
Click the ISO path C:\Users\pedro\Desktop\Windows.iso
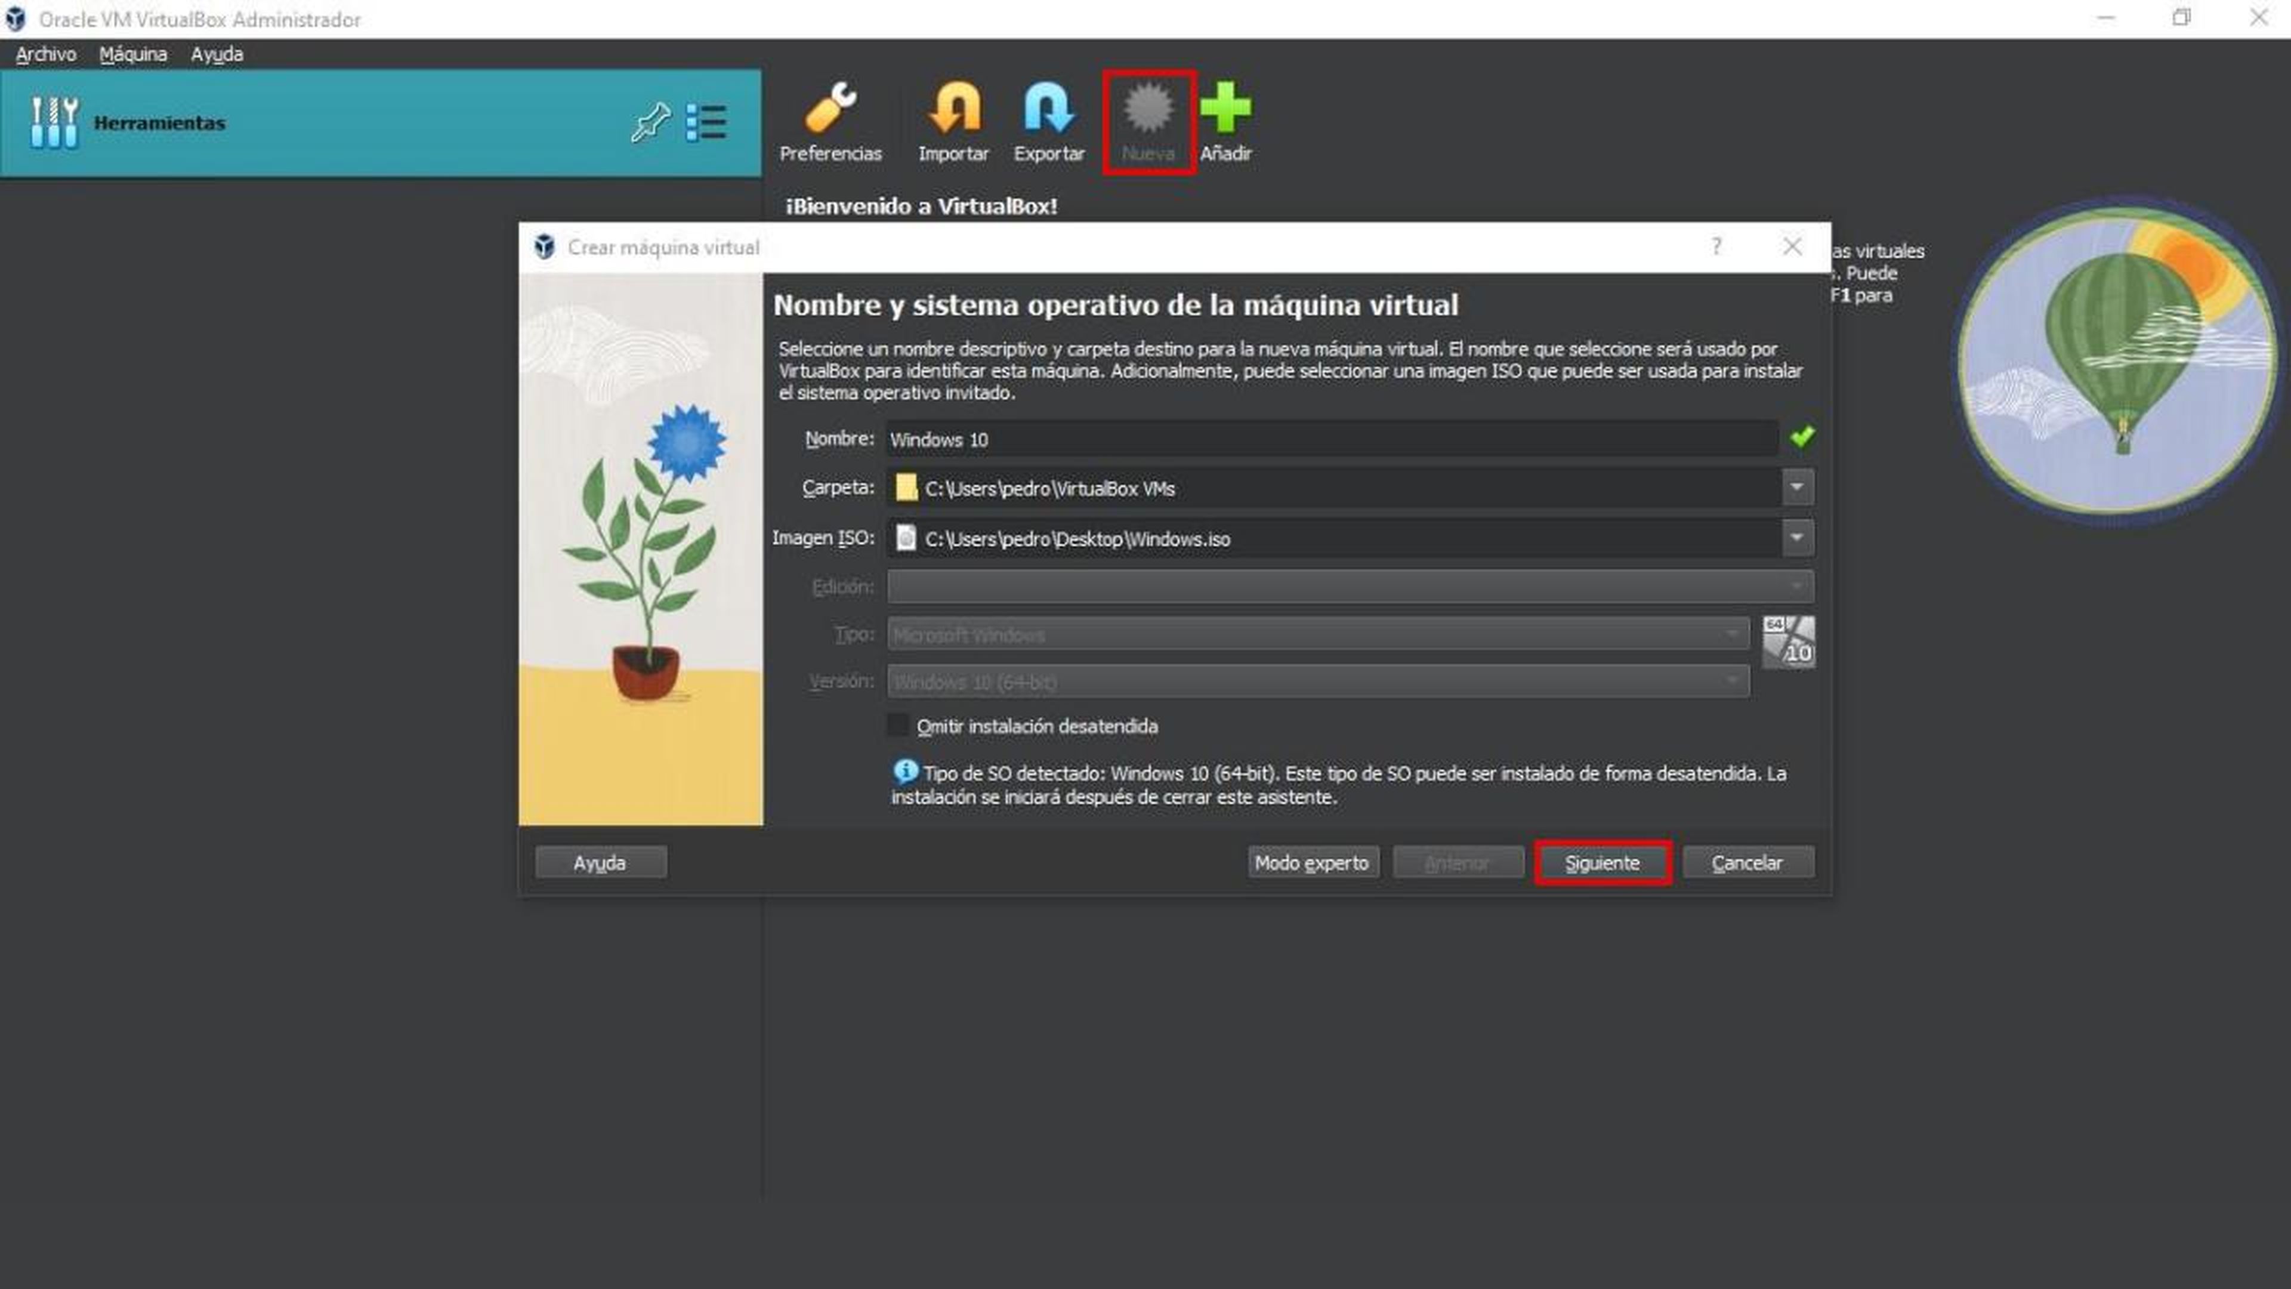point(1077,538)
